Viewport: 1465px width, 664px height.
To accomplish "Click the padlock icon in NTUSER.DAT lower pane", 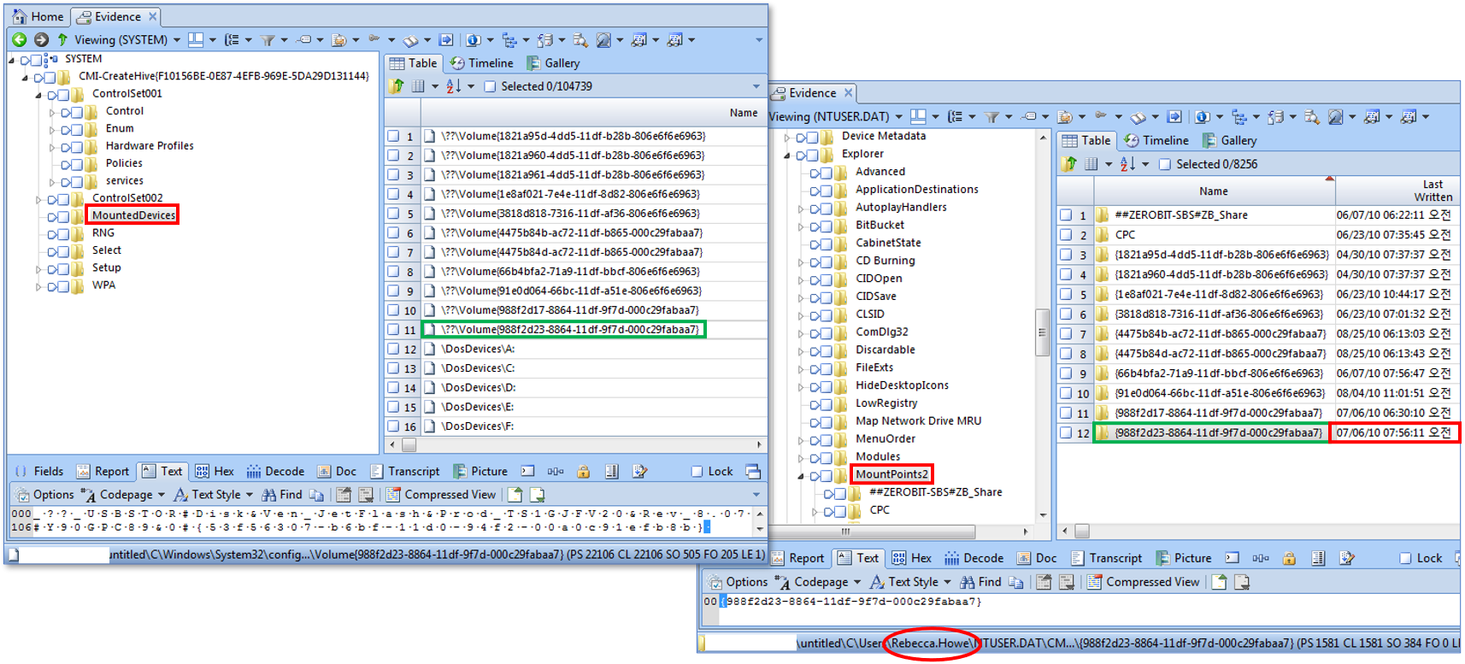I will click(1289, 558).
